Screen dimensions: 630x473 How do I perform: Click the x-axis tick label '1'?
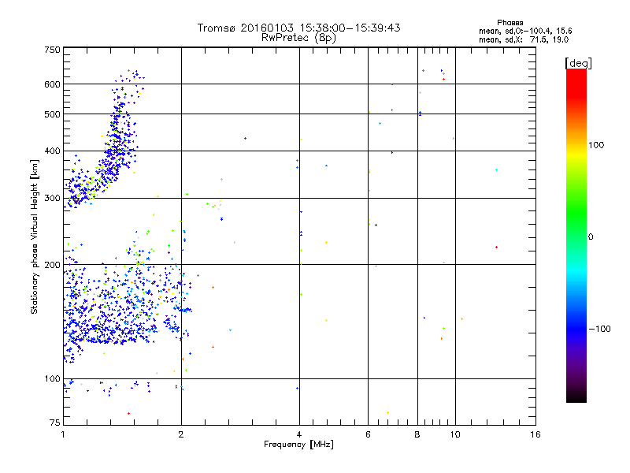point(63,434)
